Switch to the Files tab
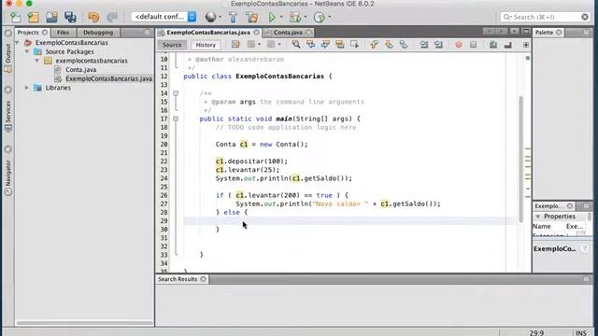 tap(63, 33)
